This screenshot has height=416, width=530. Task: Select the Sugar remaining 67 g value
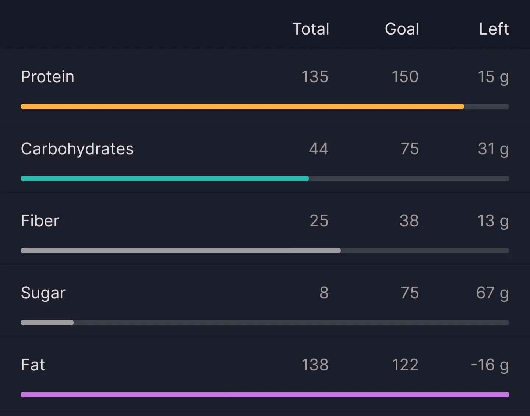pos(492,294)
